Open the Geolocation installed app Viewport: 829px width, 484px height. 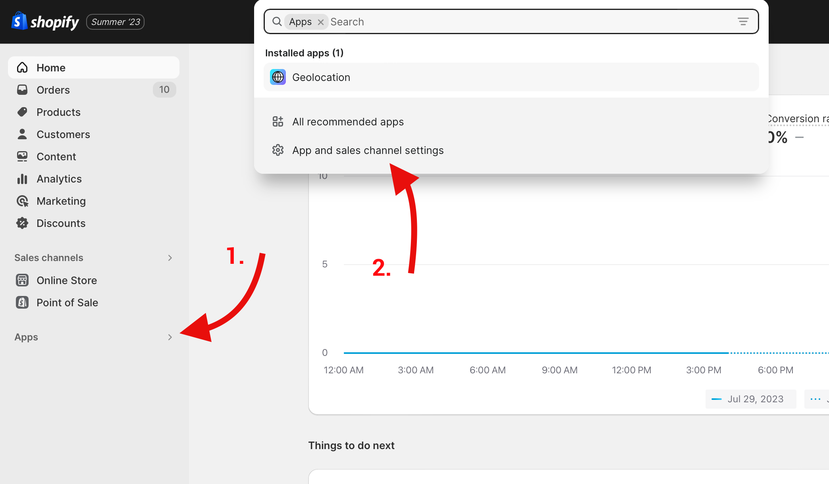point(511,77)
